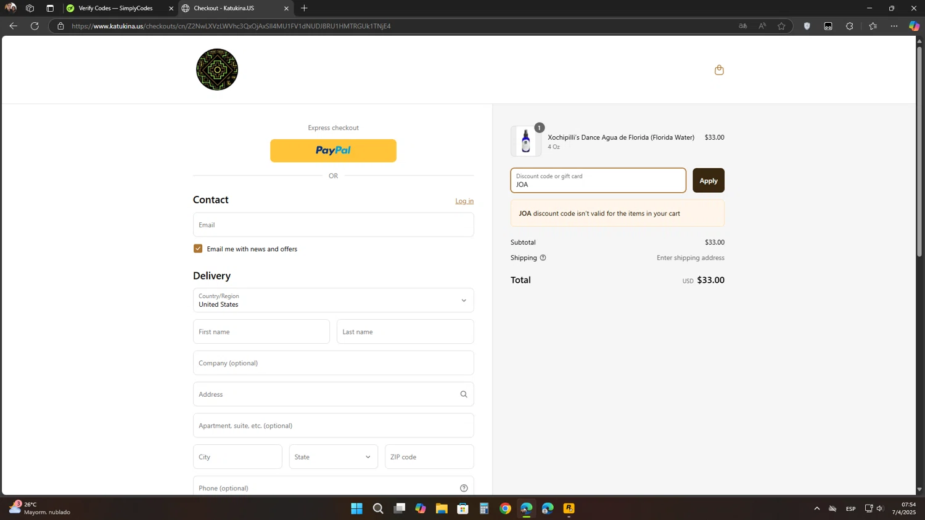
Task: Toggle vertical tabs icon
Action: [50, 8]
